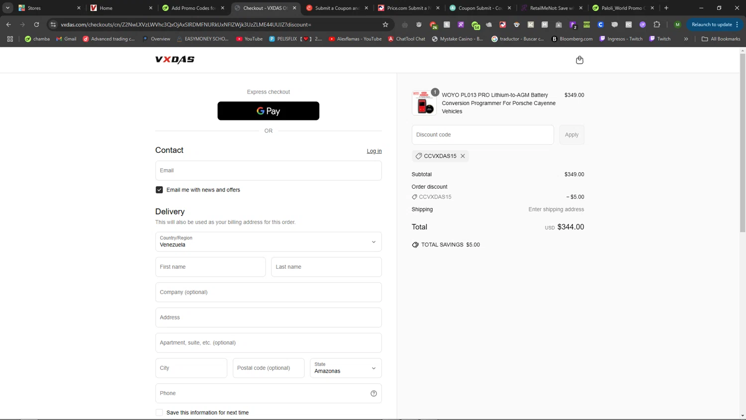The height and width of the screenshot is (420, 746).
Task: Focus the Last name field
Action: click(326, 267)
